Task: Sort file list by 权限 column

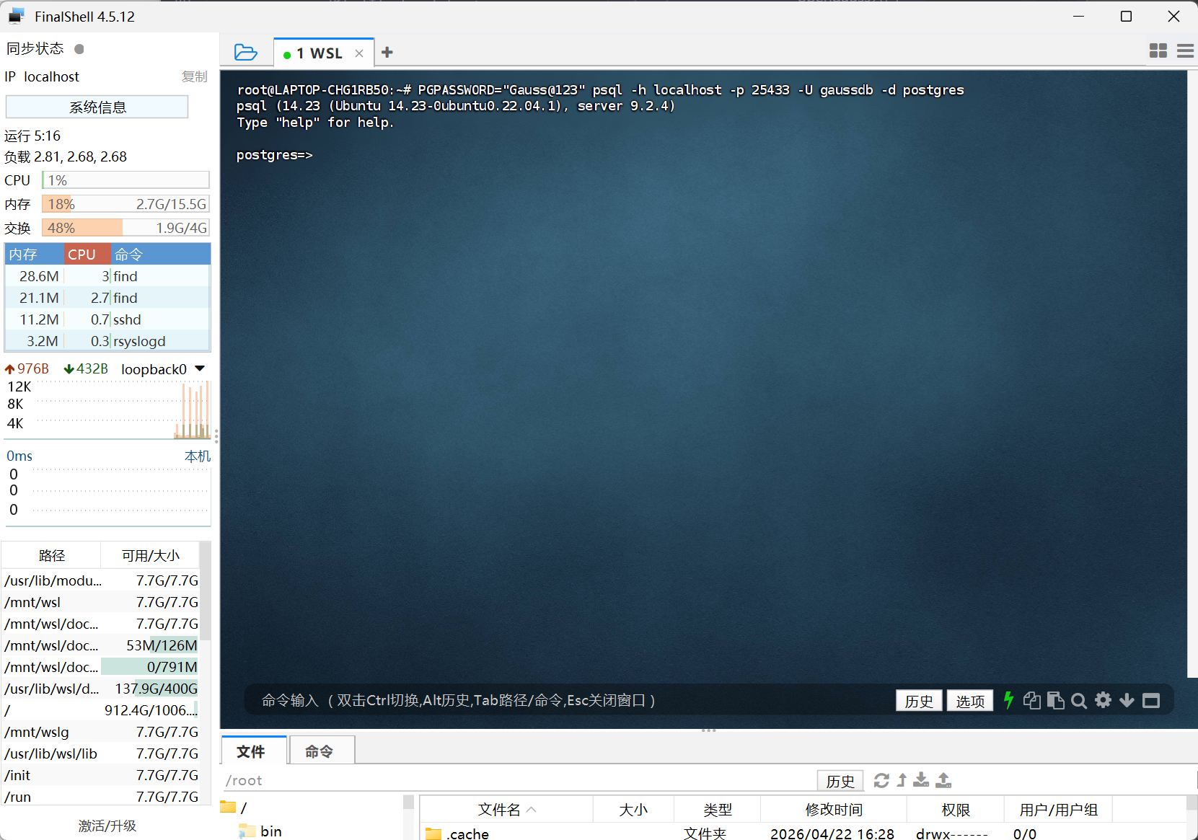Action: [x=956, y=810]
